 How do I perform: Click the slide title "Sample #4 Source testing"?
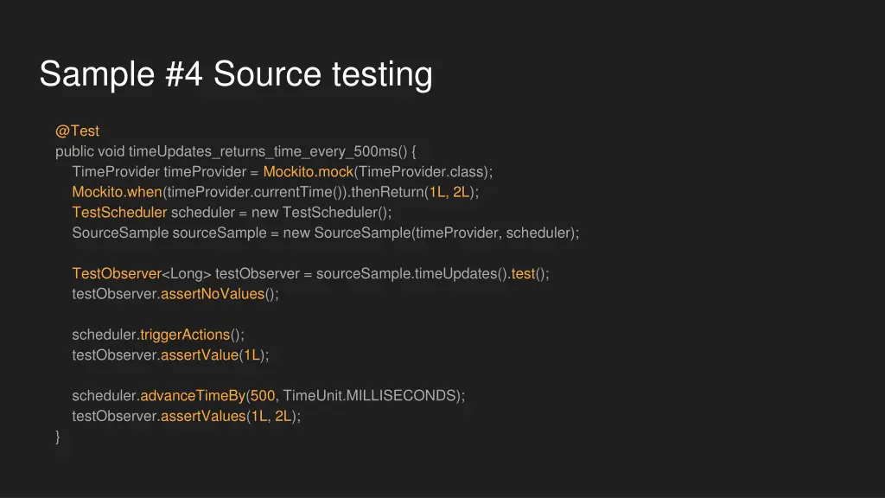[235, 74]
